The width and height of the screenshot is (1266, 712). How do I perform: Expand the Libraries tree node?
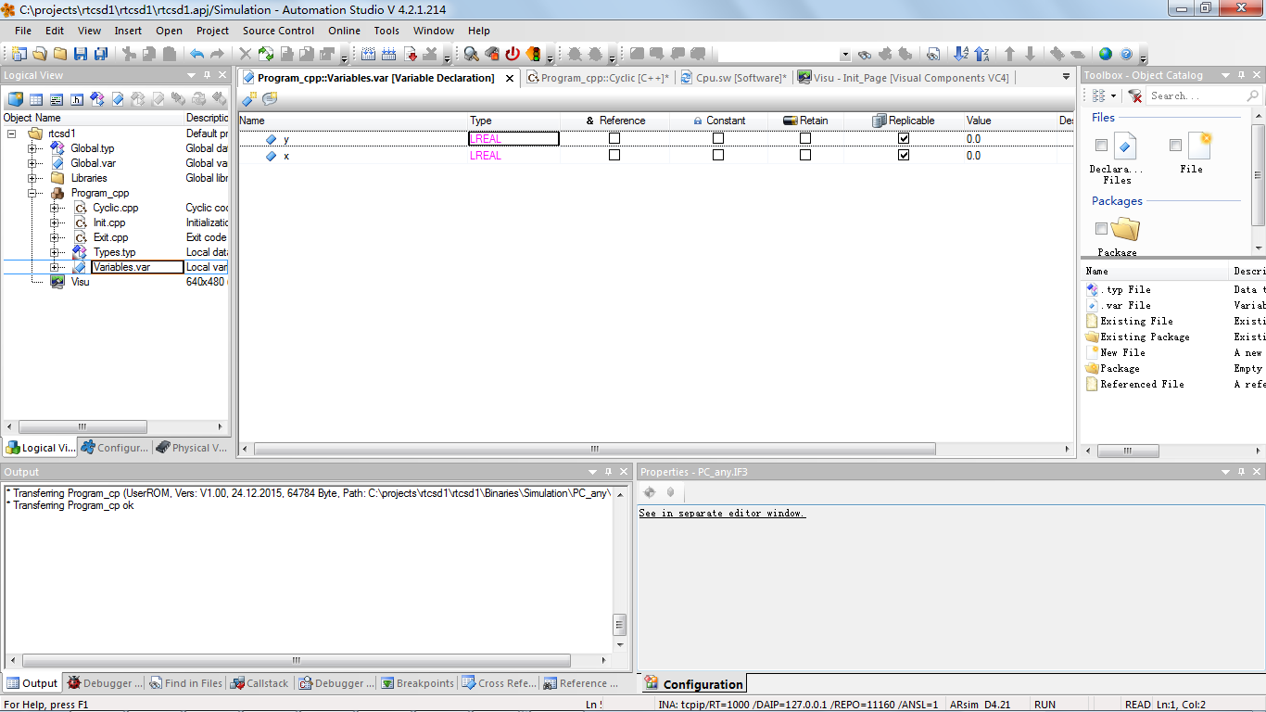click(x=33, y=178)
